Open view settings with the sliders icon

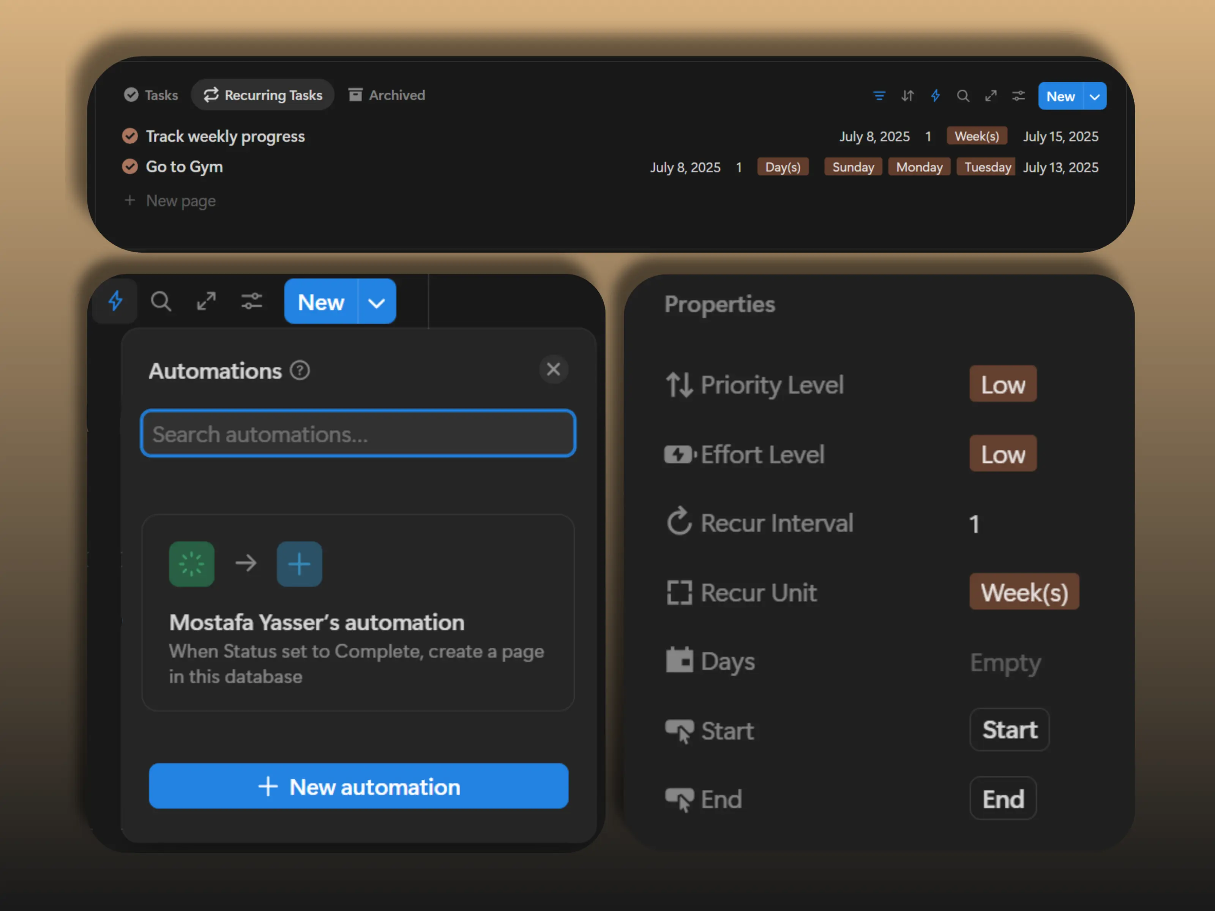point(1019,96)
